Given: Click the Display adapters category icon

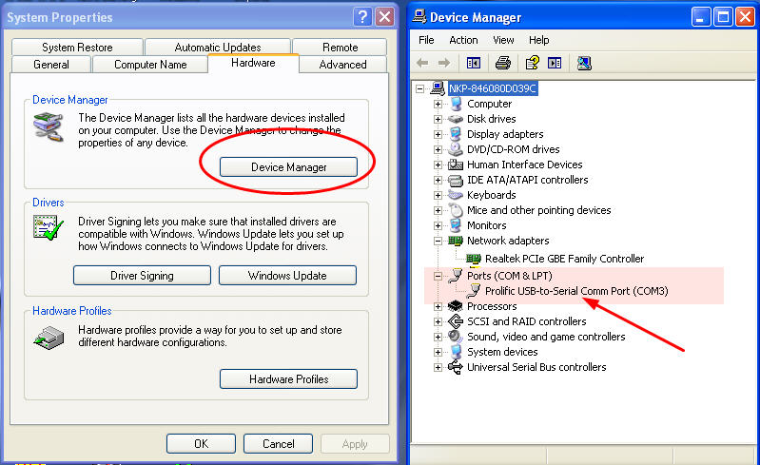Looking at the screenshot, I should pos(456,134).
